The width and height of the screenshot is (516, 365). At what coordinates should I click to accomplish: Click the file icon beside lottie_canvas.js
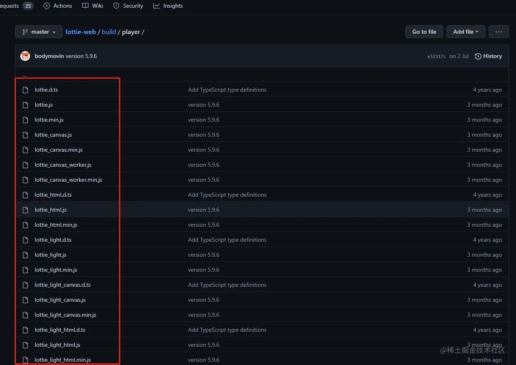point(26,135)
